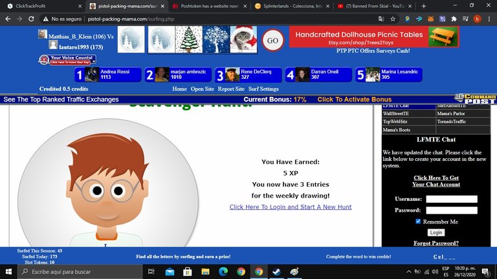497x279 pixels.
Task: Close the pistol-packing-mama tab
Action: coord(162,6)
